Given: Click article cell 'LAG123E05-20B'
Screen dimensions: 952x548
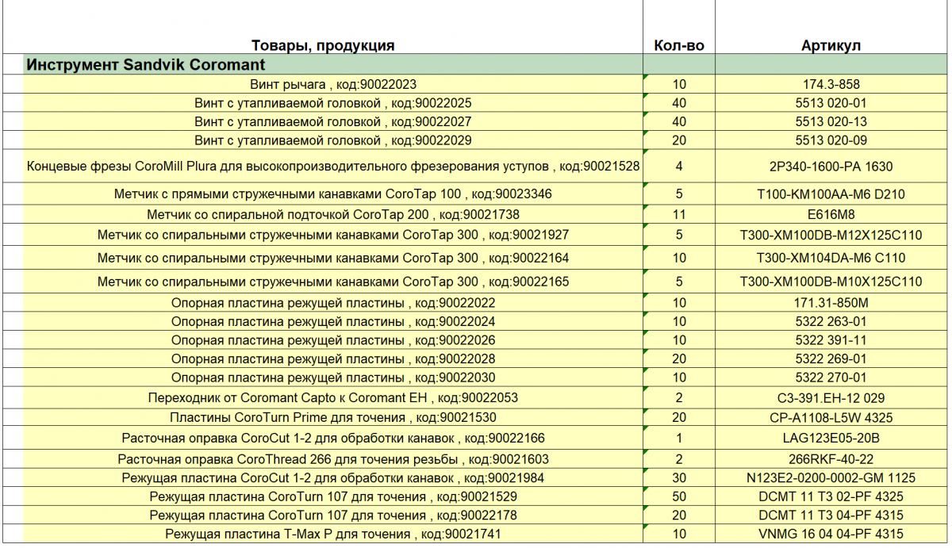Looking at the screenshot, I should coord(831,439).
